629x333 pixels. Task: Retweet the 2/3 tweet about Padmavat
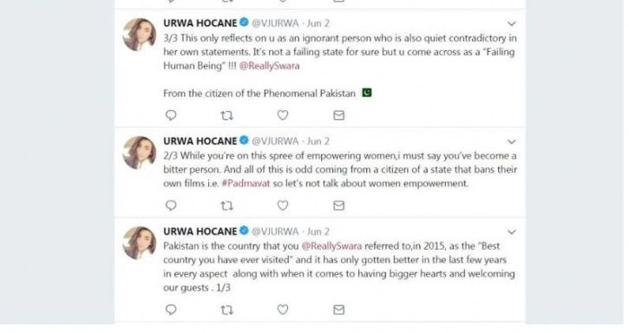click(x=226, y=206)
